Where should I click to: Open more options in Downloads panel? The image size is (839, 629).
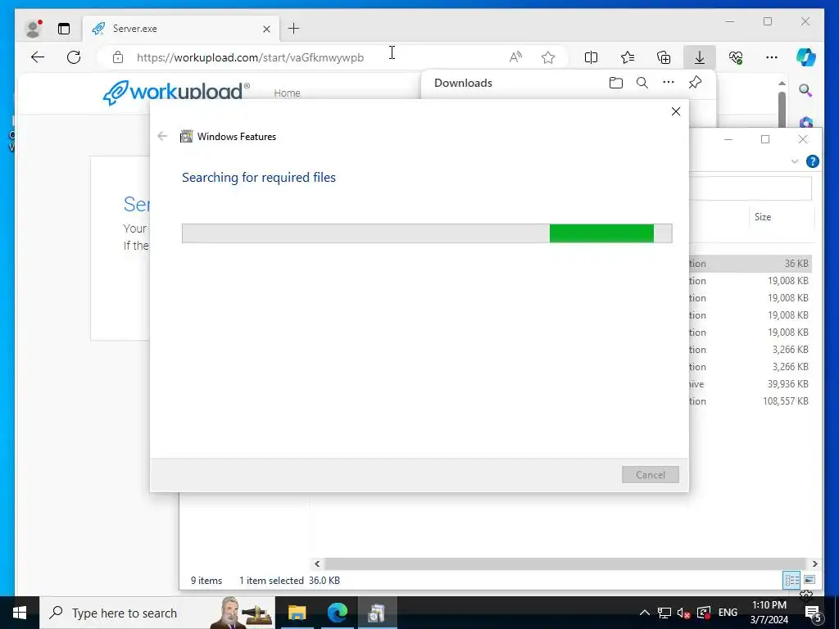669,83
